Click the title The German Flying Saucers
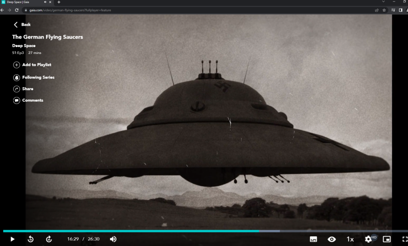Screen dimensions: 408x246 click(x=48, y=37)
